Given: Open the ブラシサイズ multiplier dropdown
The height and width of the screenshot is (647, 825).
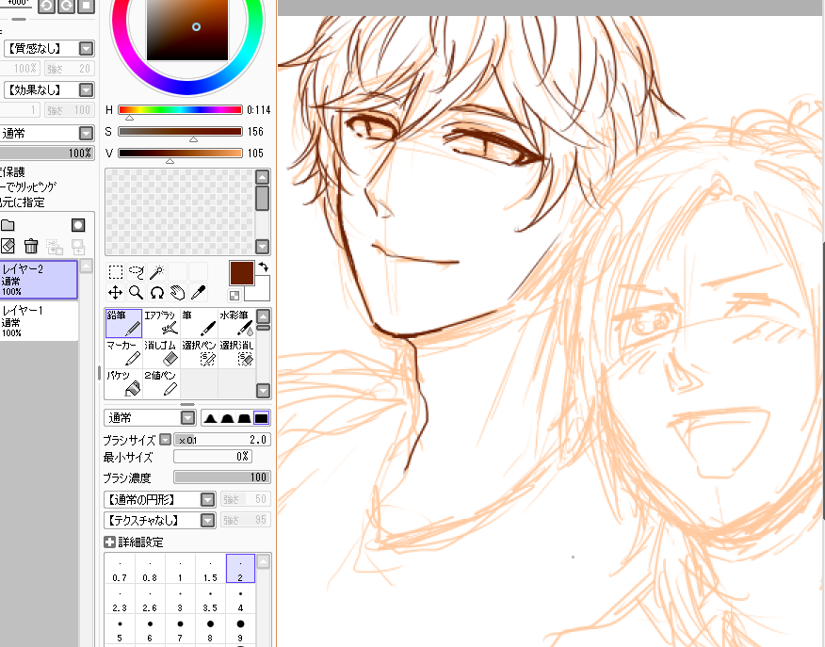Looking at the screenshot, I should point(166,440).
